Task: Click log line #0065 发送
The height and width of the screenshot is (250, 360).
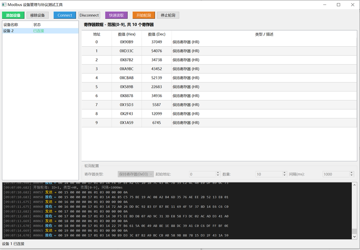Action: (x=66, y=231)
